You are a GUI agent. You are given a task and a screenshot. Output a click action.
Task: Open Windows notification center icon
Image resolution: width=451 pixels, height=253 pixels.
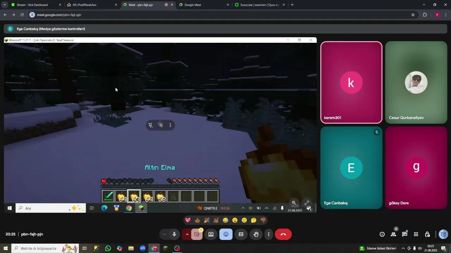click(444, 248)
